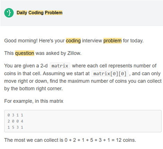Click the word "Problem" in the header title
This screenshot has width=163, height=149.
(54, 13)
